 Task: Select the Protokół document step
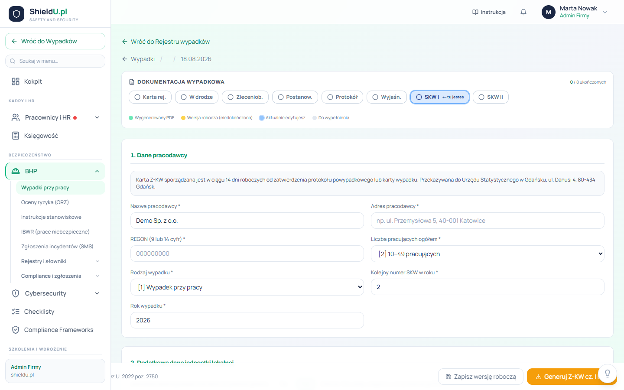click(342, 97)
